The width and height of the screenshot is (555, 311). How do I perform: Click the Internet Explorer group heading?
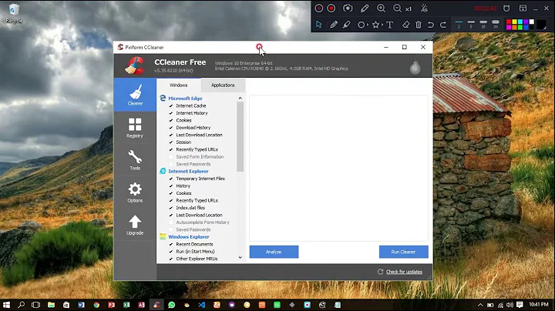coord(188,171)
